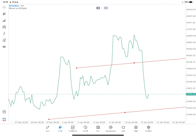Activate the crosshair cursor tool
Screen dimensions: 196x137
[x=4, y=7]
